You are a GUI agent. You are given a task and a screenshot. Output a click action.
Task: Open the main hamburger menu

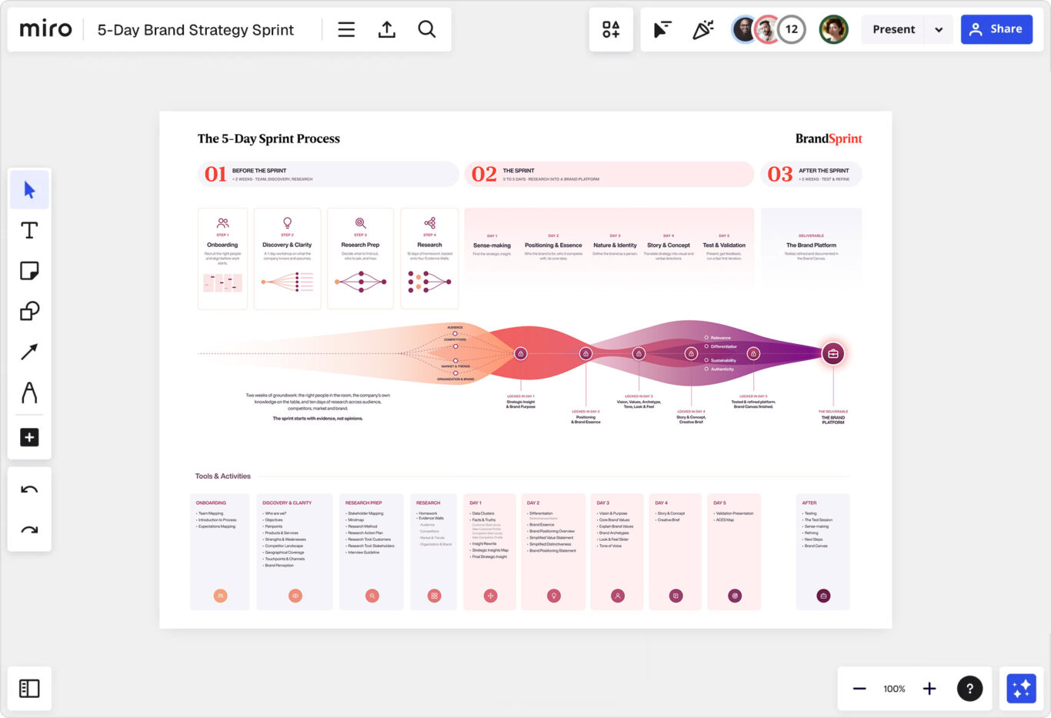coord(346,29)
